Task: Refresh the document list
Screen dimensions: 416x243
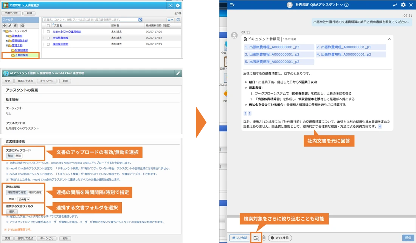Action: point(178,20)
